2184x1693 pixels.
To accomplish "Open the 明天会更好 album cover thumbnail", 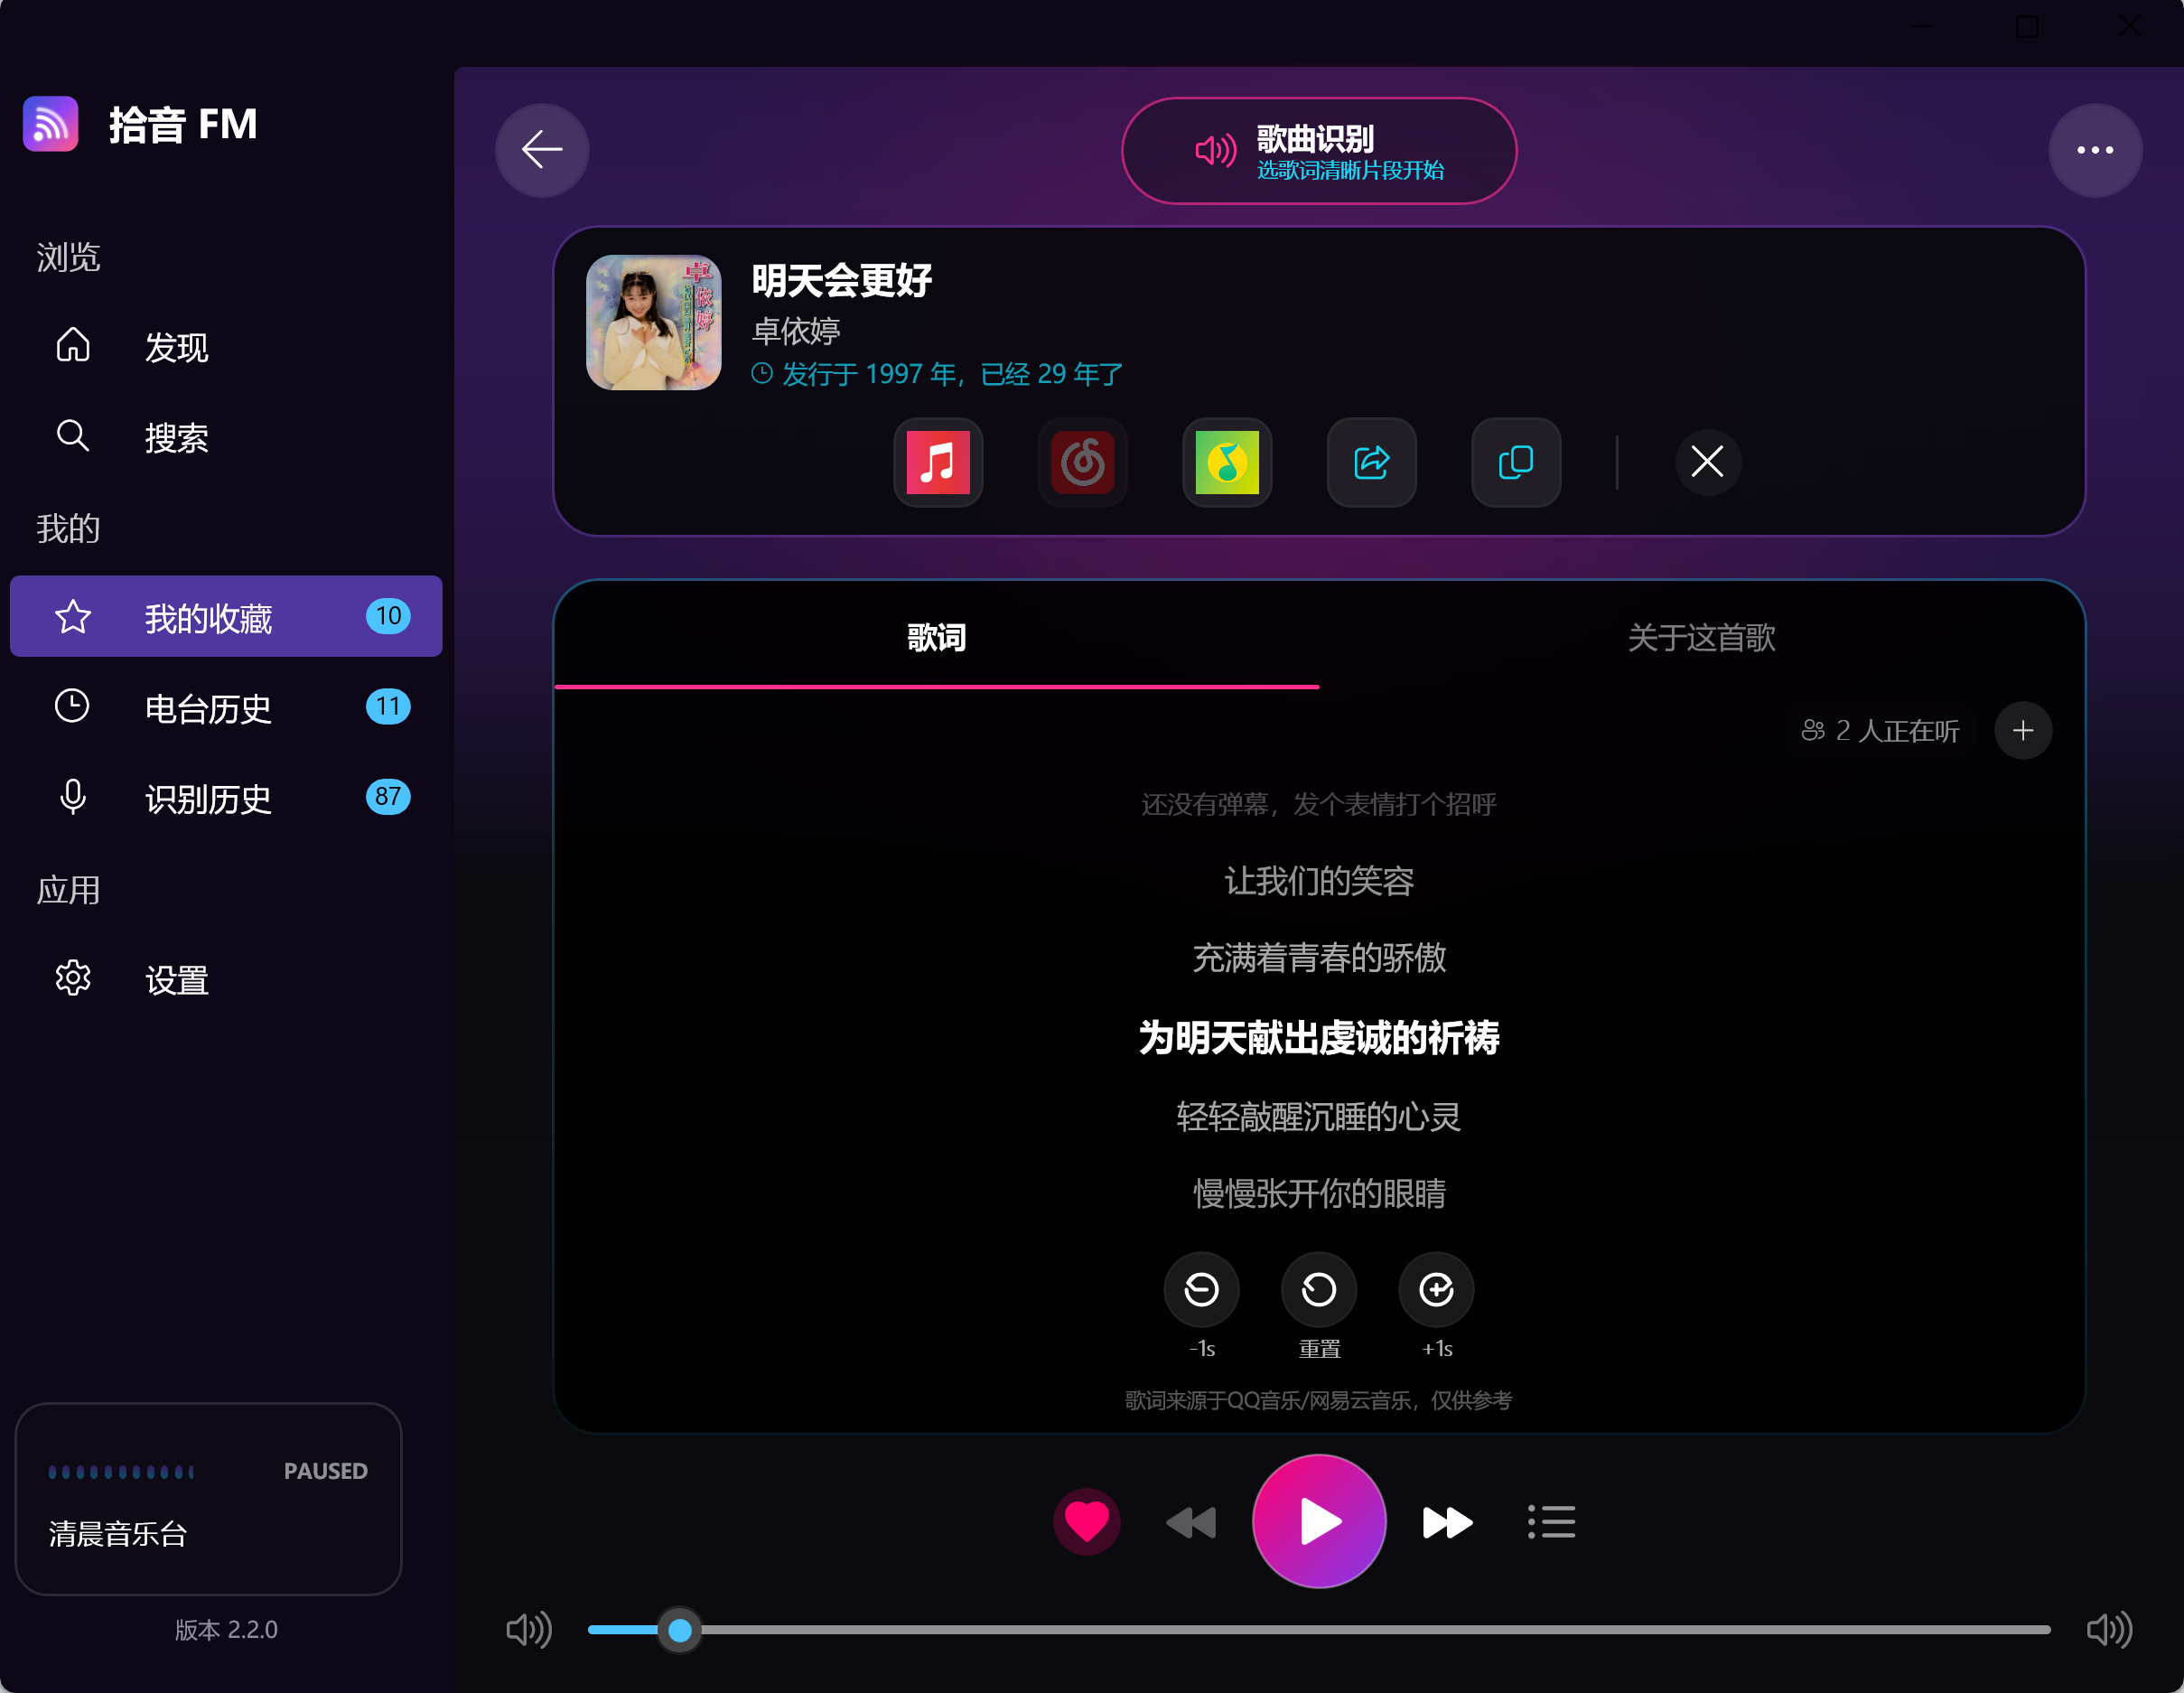I will pyautogui.click(x=653, y=322).
